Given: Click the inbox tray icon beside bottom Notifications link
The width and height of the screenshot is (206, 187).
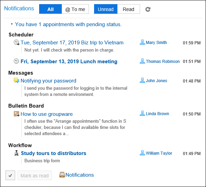Looking at the screenshot, I should click(62, 175).
